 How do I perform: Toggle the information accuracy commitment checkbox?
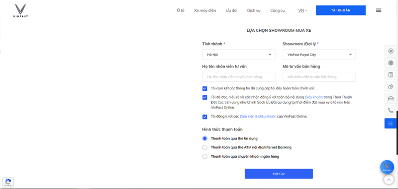point(204,89)
